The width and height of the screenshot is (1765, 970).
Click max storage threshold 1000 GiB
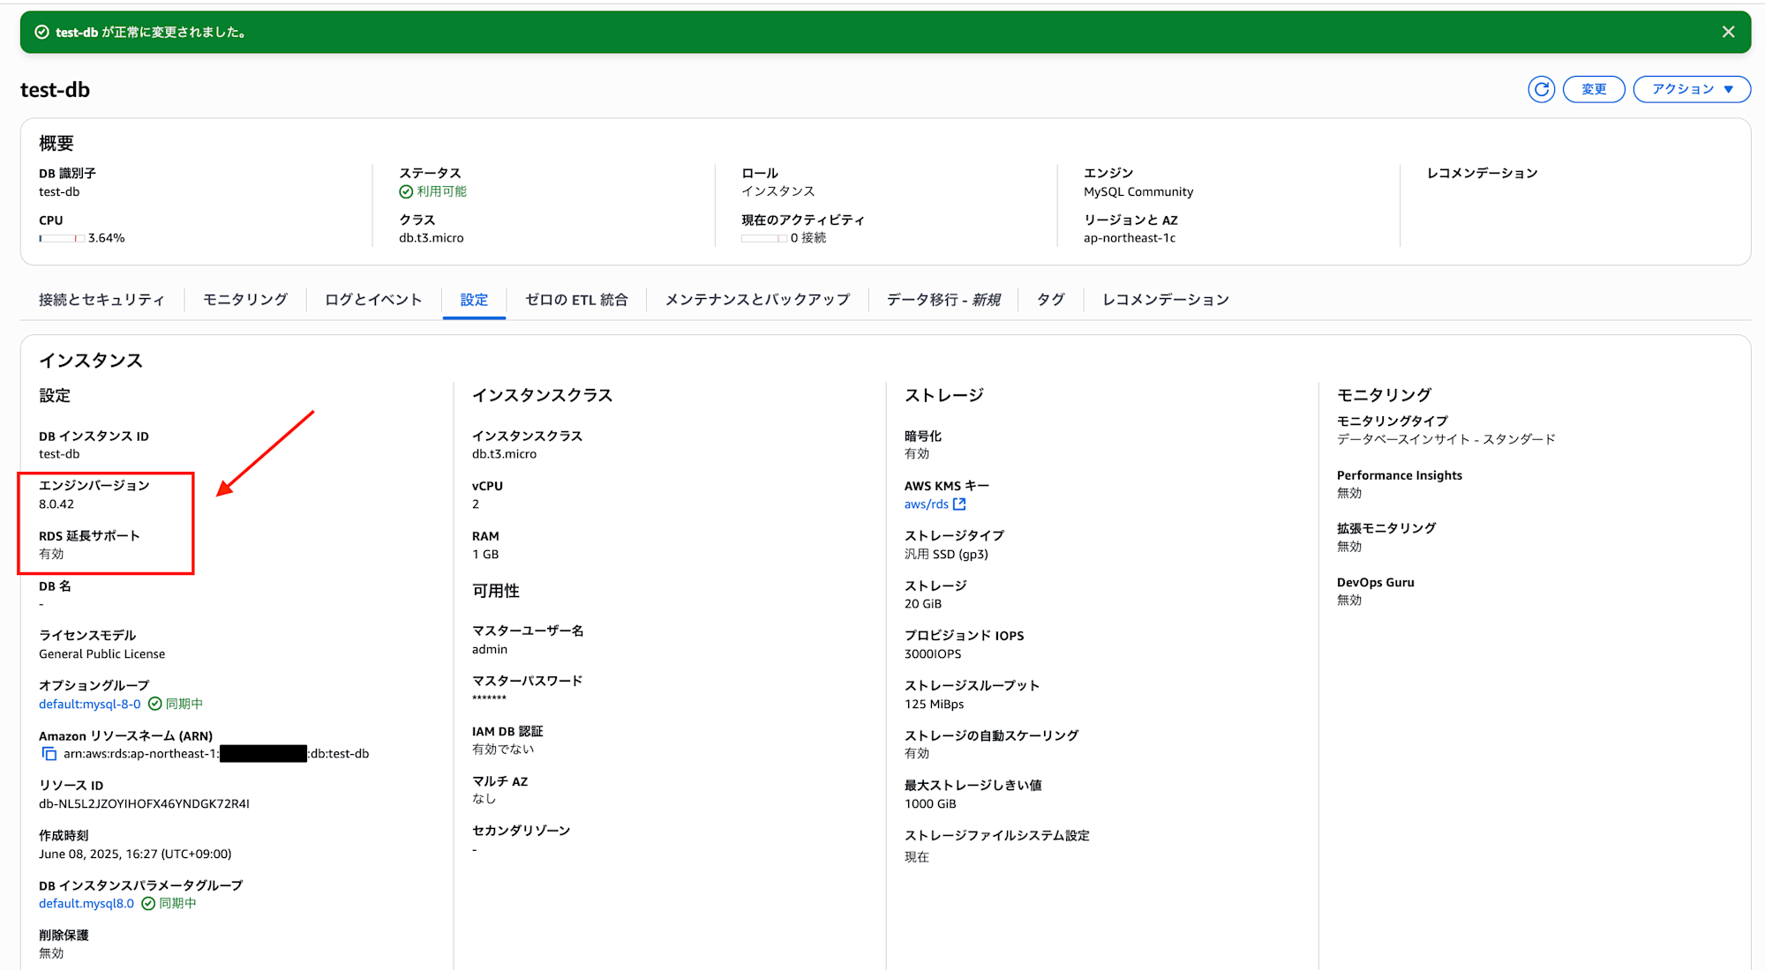tap(930, 804)
